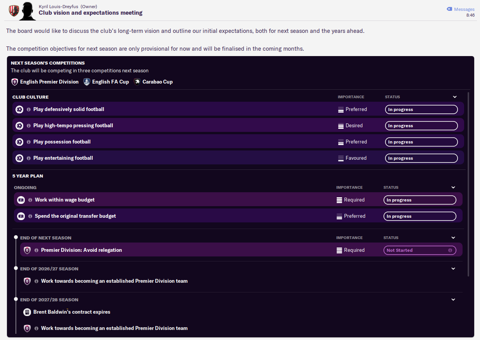480x340 pixels.
Task: Show info for Play possession football
Action: click(x=29, y=142)
